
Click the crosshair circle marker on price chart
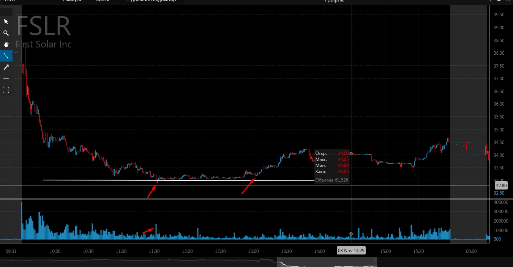(x=351, y=154)
